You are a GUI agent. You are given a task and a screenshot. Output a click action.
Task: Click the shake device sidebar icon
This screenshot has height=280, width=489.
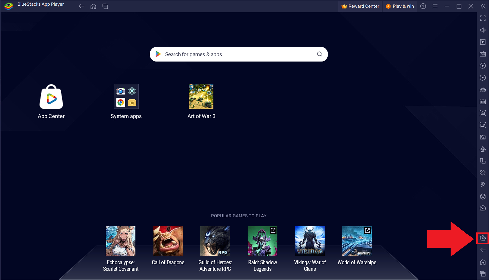click(x=483, y=173)
